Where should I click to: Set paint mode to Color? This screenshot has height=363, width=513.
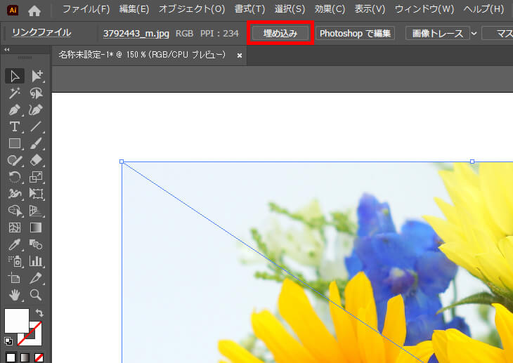click(11, 357)
